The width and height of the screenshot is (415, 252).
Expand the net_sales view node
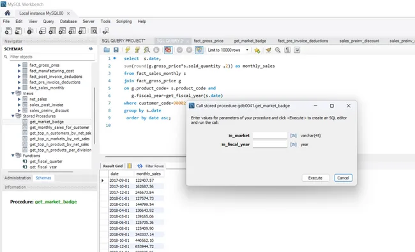19,99
